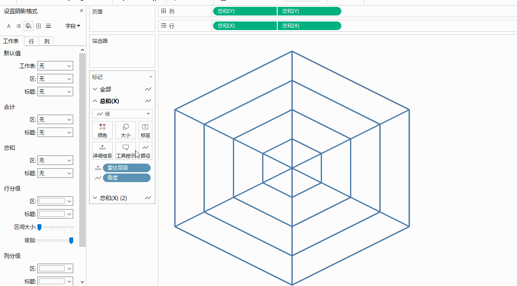Click detail icon beside 雷达层级 pill
Screen dimensions: 517x286
tap(98, 168)
